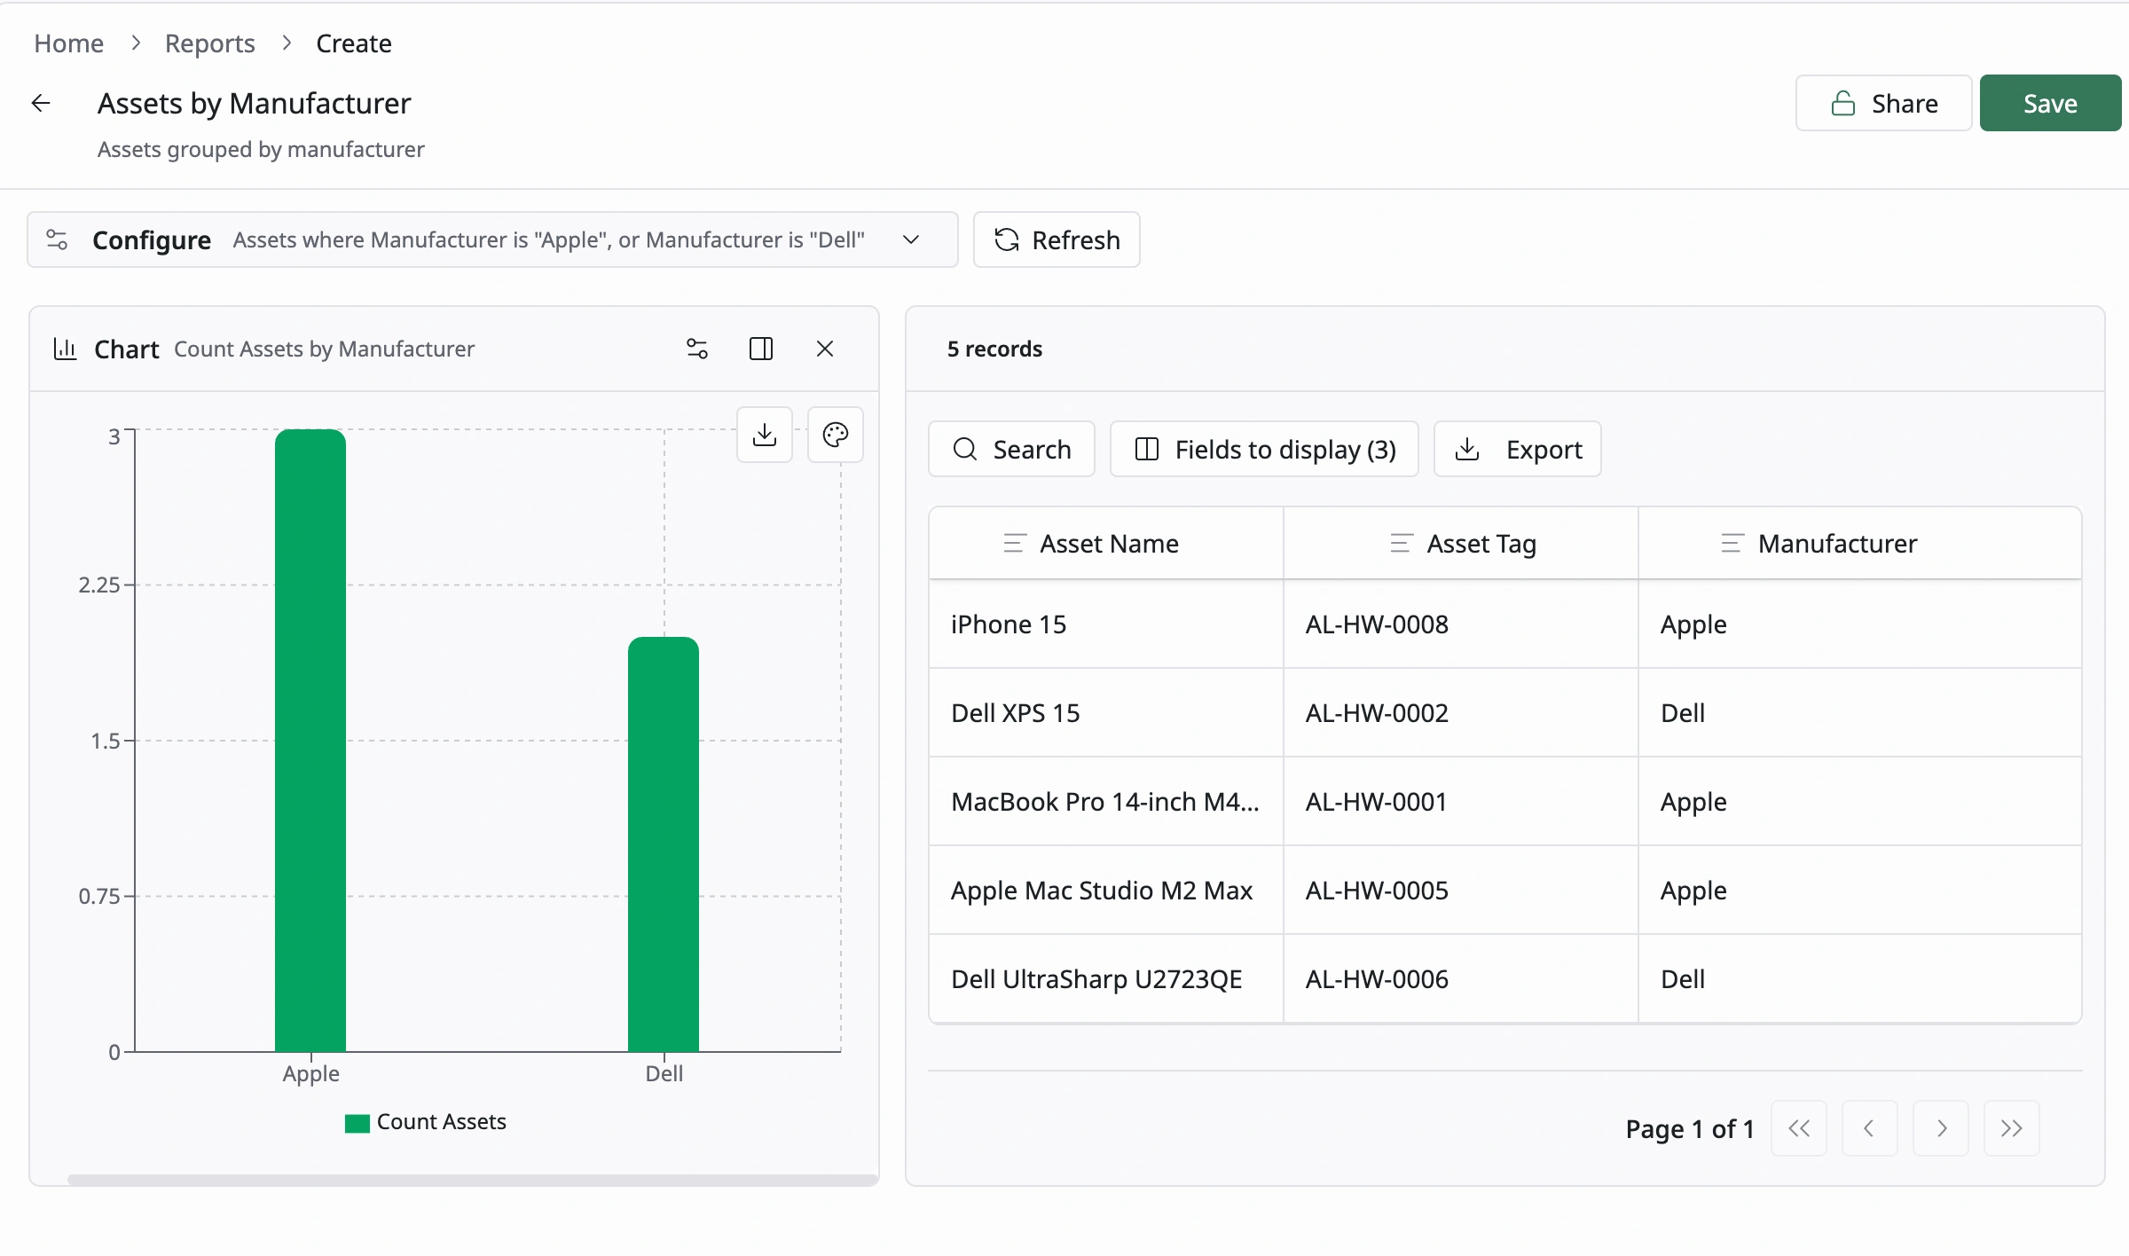This screenshot has width=2129, height=1256.
Task: Click asset tag AL-HW-0008
Action: (1377, 624)
